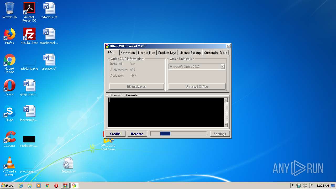
Task: Select the userage.rtf document icon
Action: point(49,62)
